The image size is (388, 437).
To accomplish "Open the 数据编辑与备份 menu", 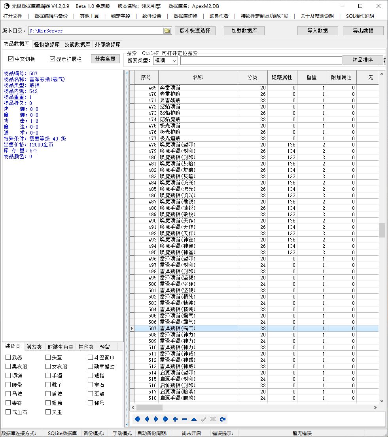I will pyautogui.click(x=51, y=16).
